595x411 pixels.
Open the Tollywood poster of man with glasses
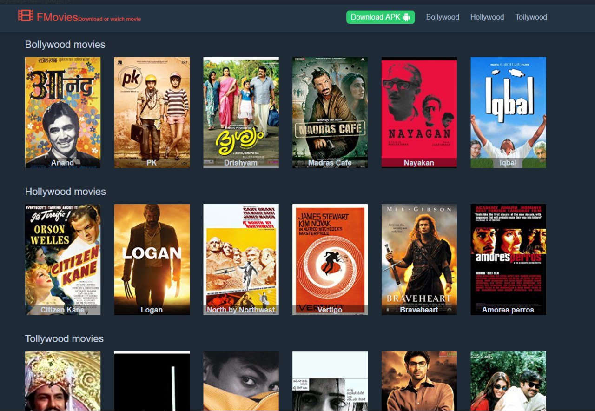[419, 381]
